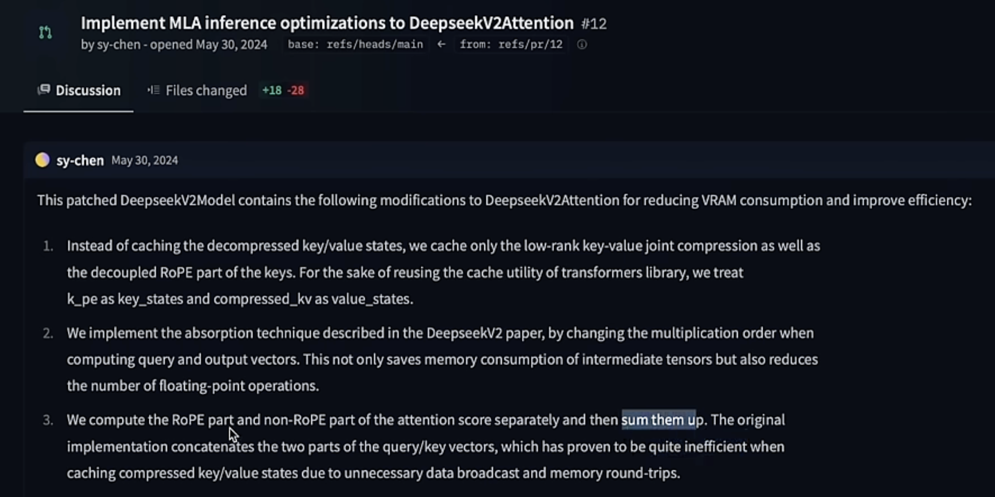Select the base: refs/heads/main badge

pos(355,45)
